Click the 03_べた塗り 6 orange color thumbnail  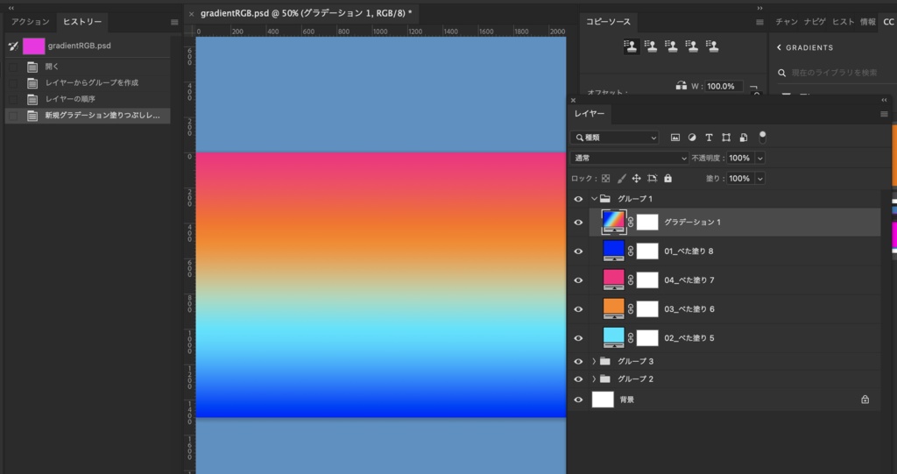[x=614, y=307]
